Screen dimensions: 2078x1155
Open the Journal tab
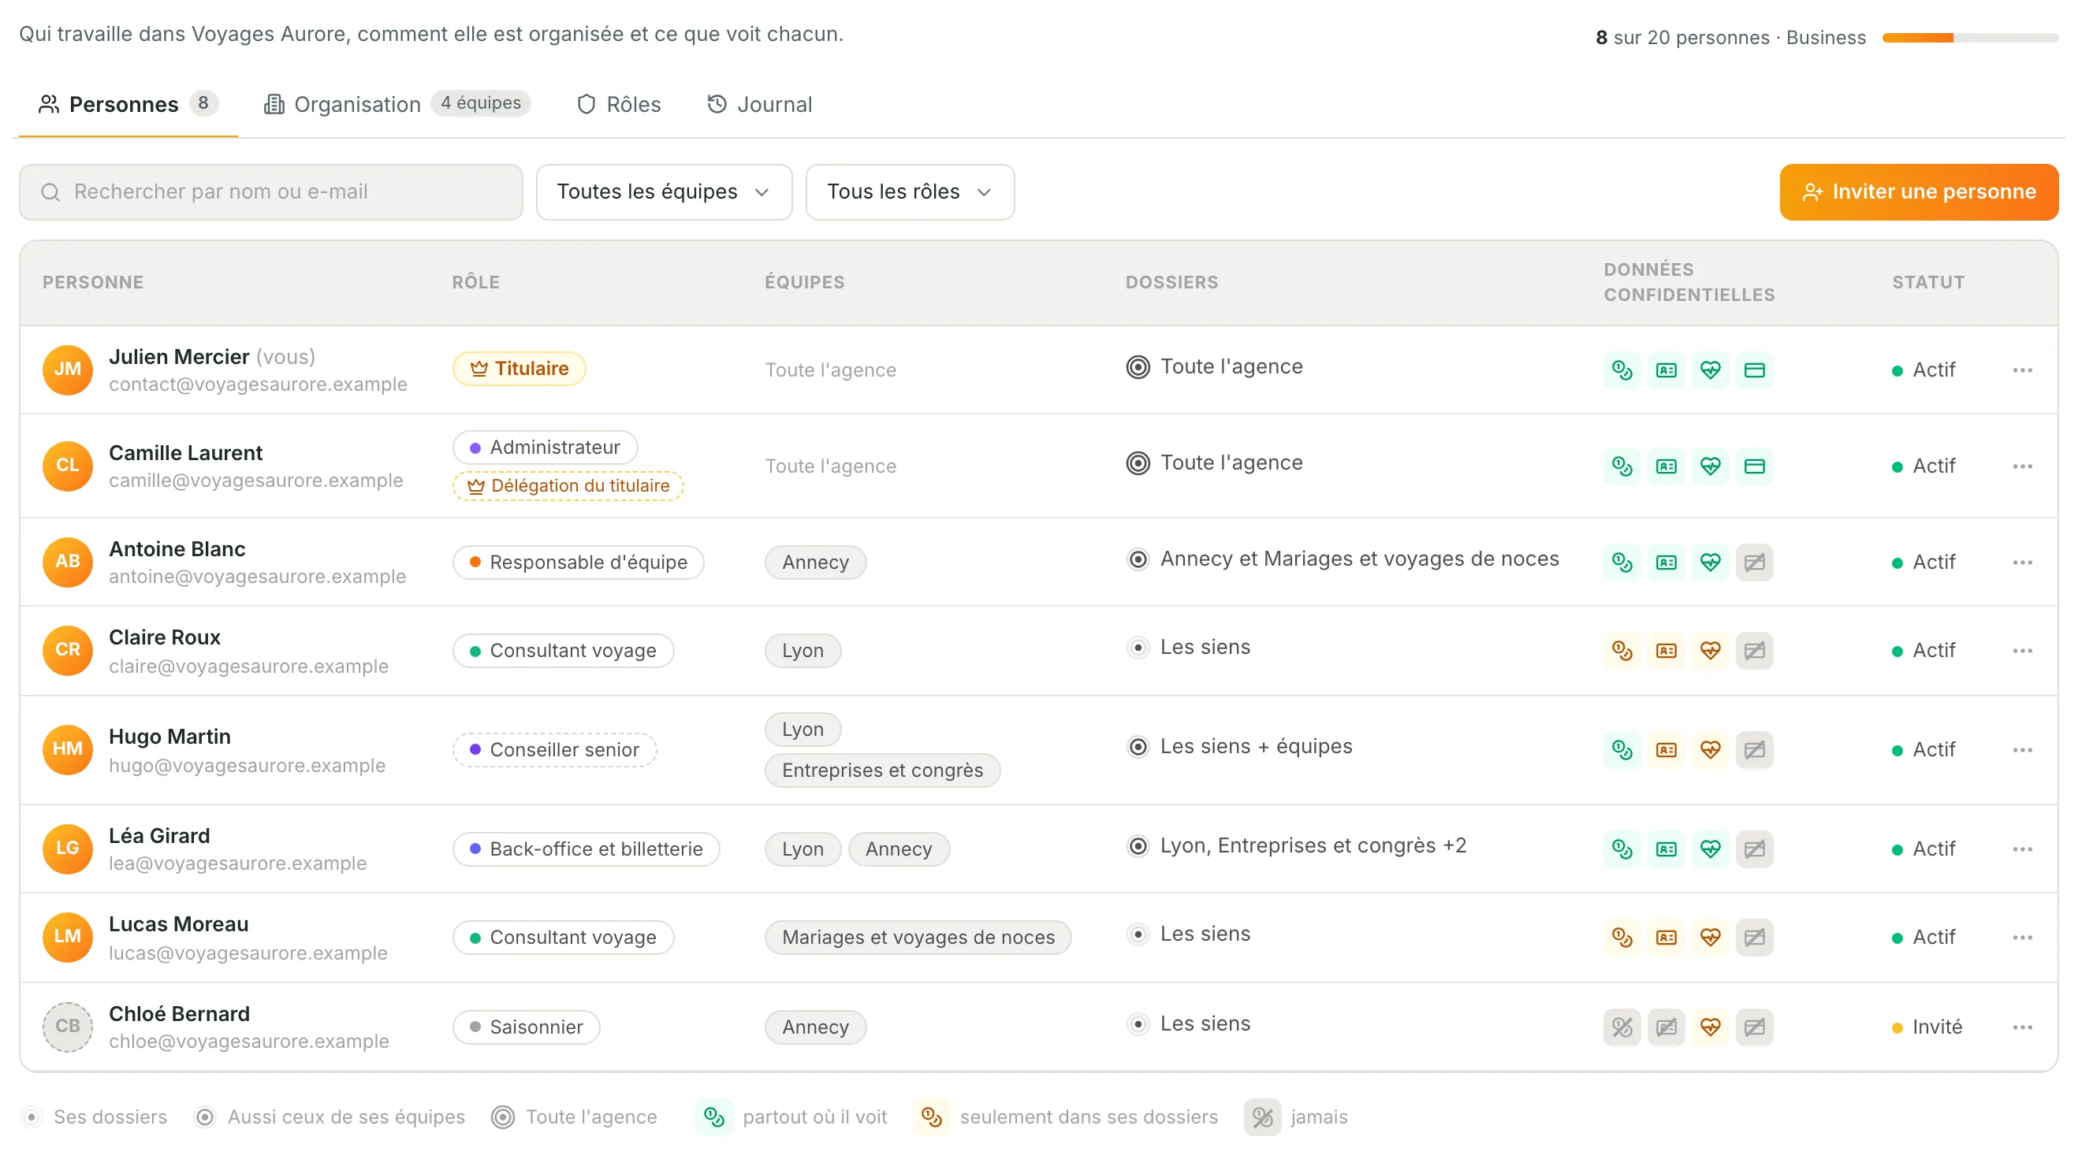pyautogui.click(x=760, y=104)
